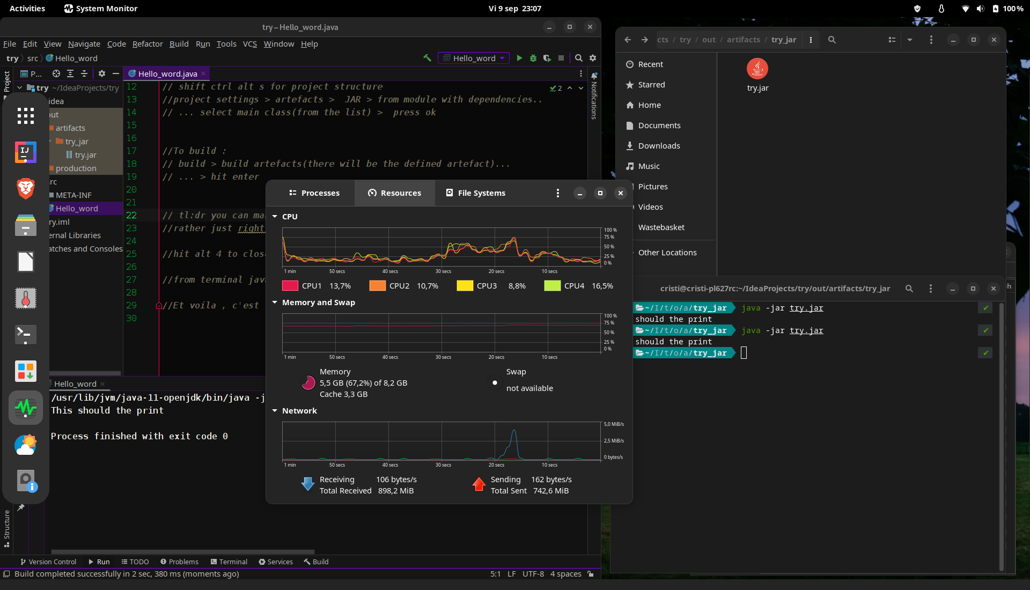Click the 4 spaces indent setting

[x=565, y=574]
